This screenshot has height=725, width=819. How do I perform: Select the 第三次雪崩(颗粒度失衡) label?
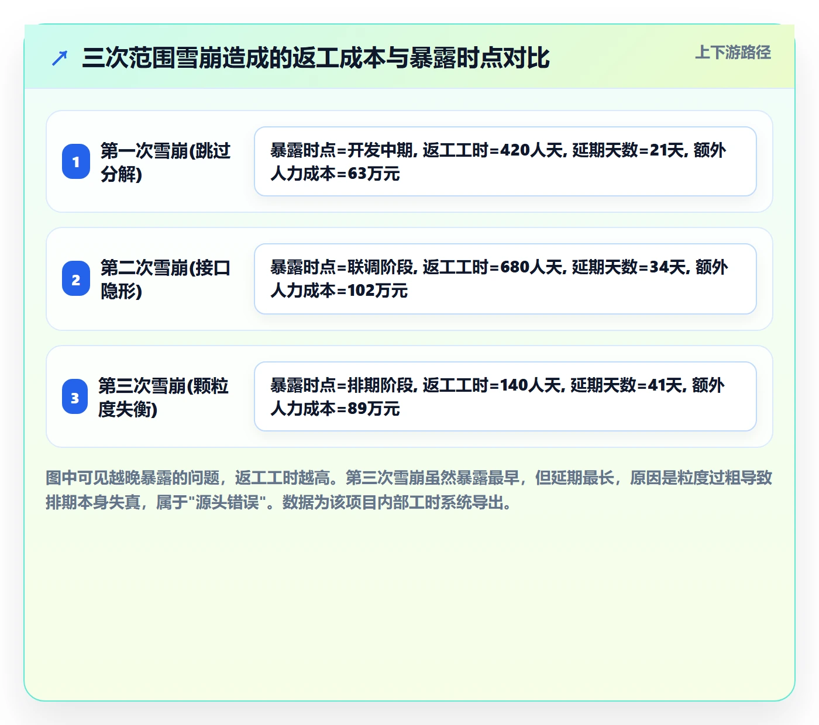[164, 397]
